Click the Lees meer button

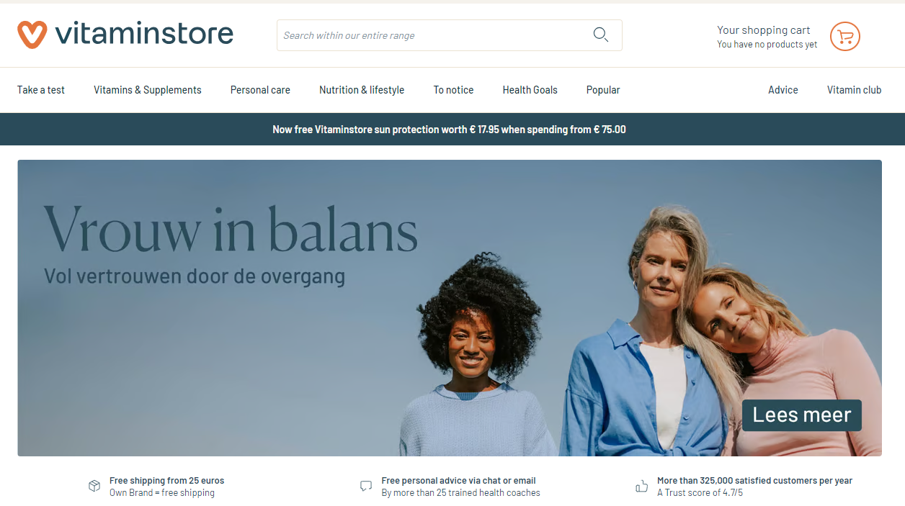[x=802, y=415]
